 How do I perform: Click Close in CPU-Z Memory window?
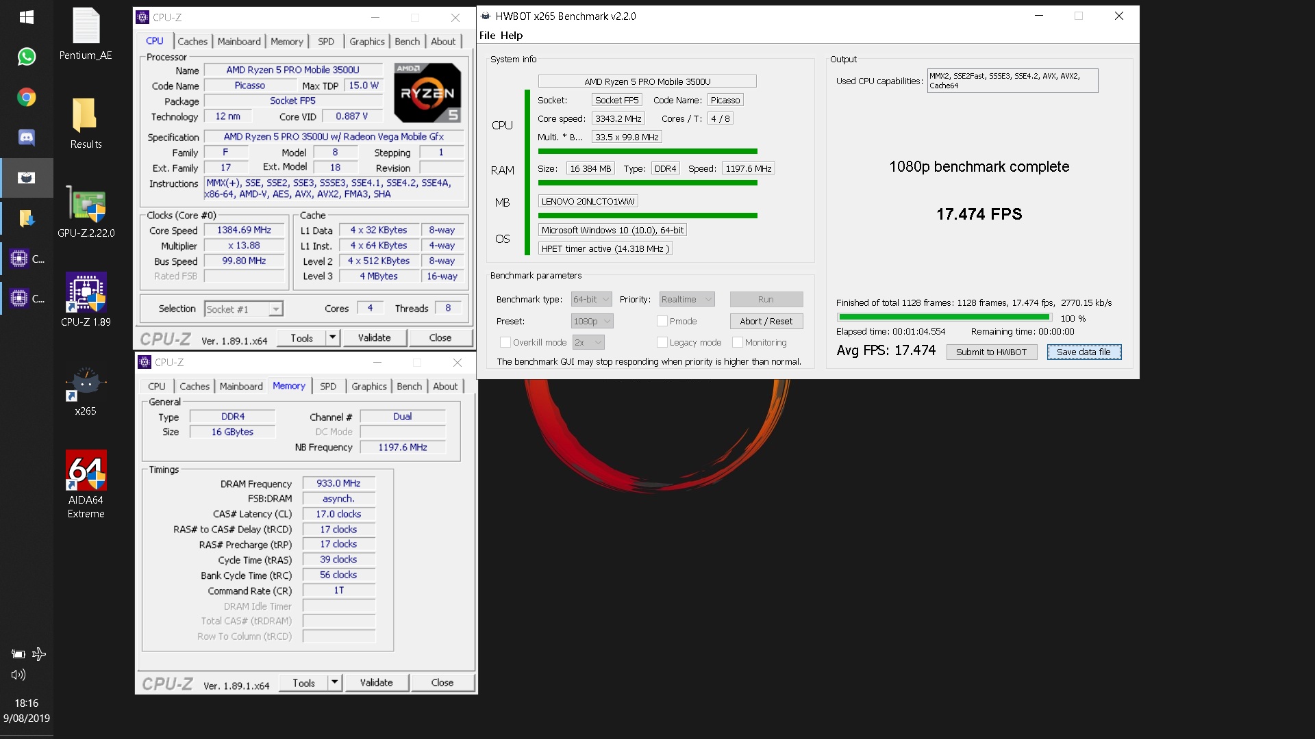pos(442,682)
